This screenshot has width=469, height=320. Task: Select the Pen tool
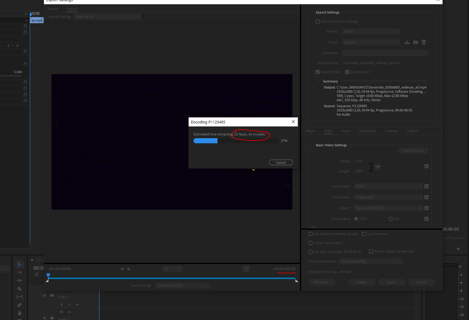(20, 305)
